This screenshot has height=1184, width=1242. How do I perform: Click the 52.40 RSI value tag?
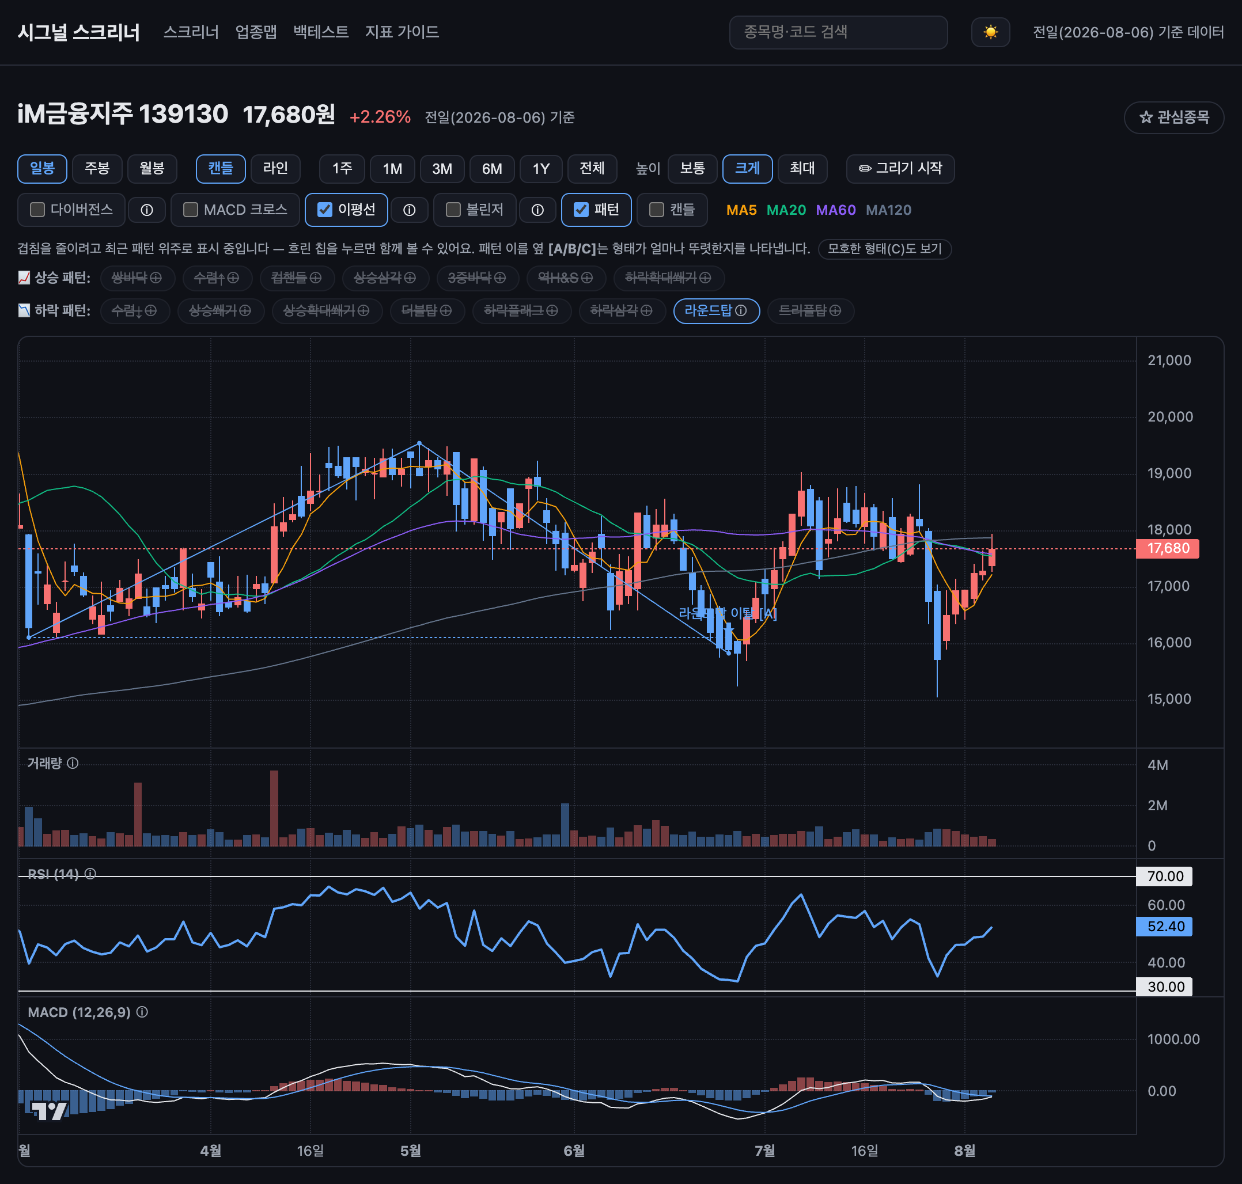[x=1164, y=927]
